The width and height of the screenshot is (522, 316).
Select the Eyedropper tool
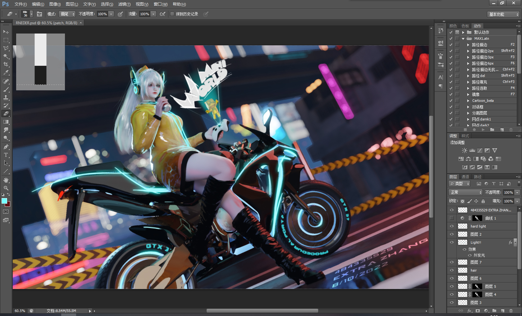click(x=6, y=73)
